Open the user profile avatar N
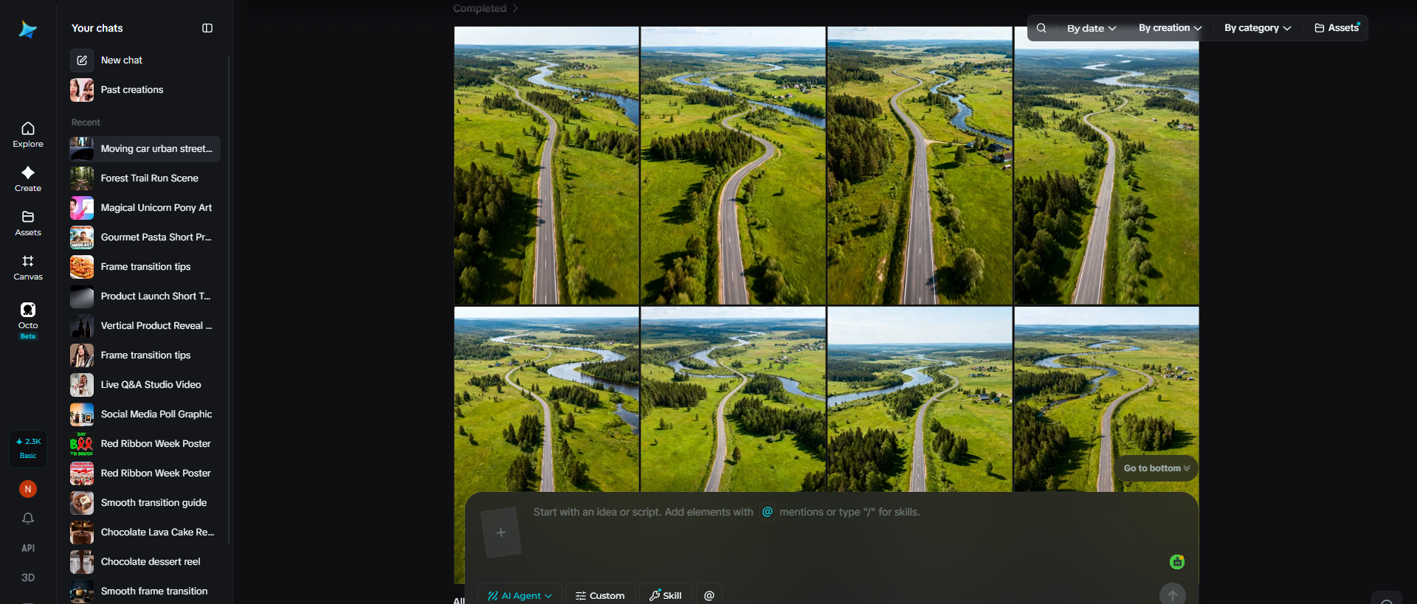This screenshot has width=1417, height=604. (28, 489)
